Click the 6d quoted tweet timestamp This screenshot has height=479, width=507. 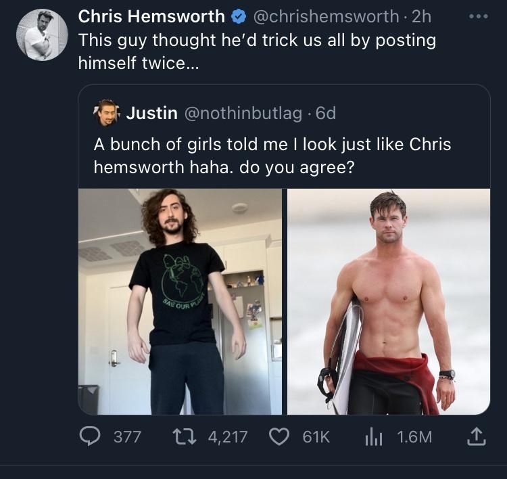(x=325, y=113)
